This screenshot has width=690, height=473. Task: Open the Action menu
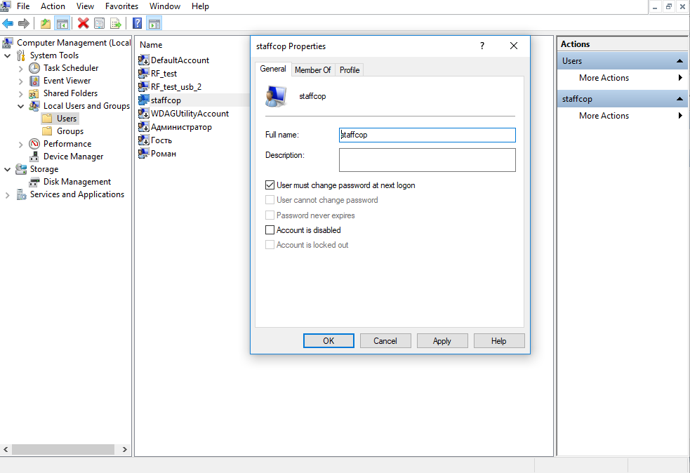(x=53, y=6)
